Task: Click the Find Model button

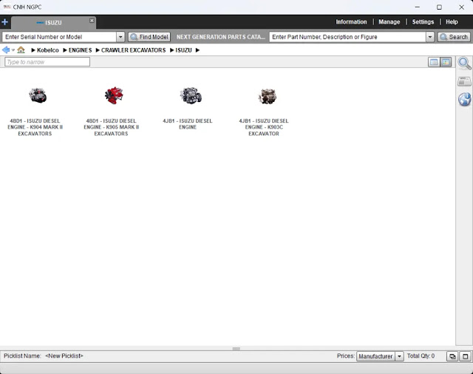Action: (x=149, y=37)
